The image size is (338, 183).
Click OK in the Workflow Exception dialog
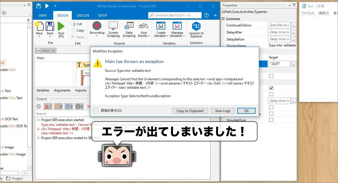[x=246, y=111]
